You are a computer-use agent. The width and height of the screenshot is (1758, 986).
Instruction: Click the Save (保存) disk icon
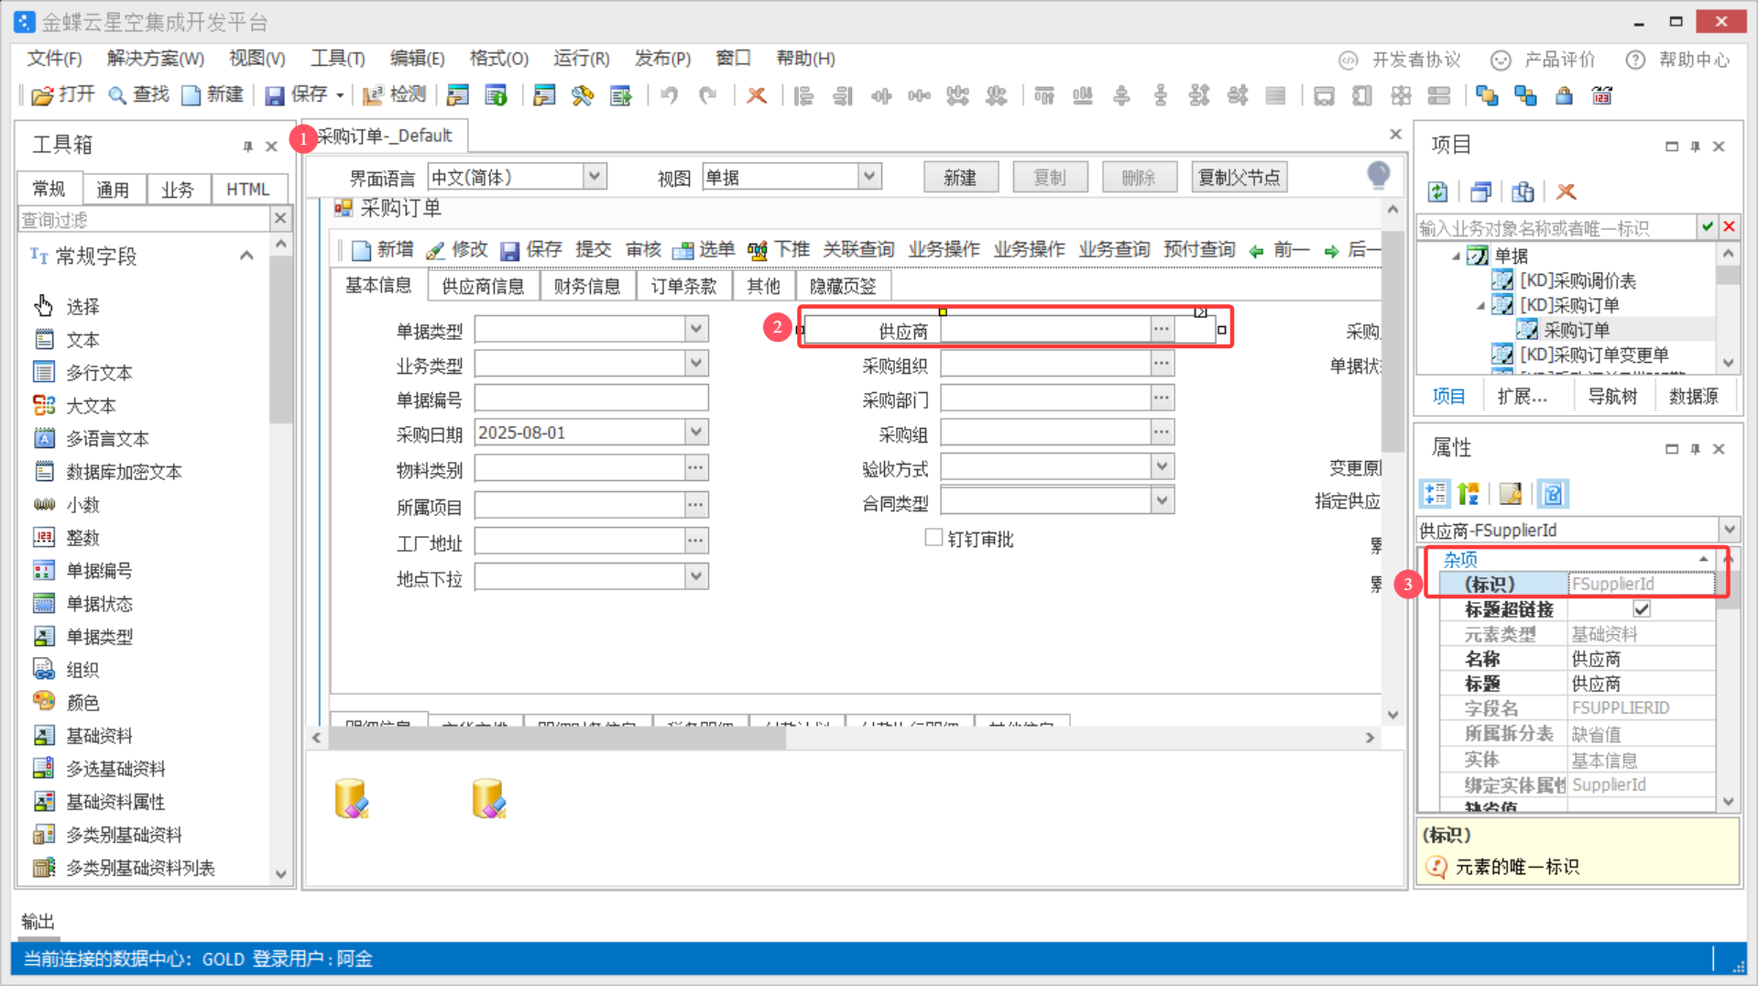coord(274,95)
